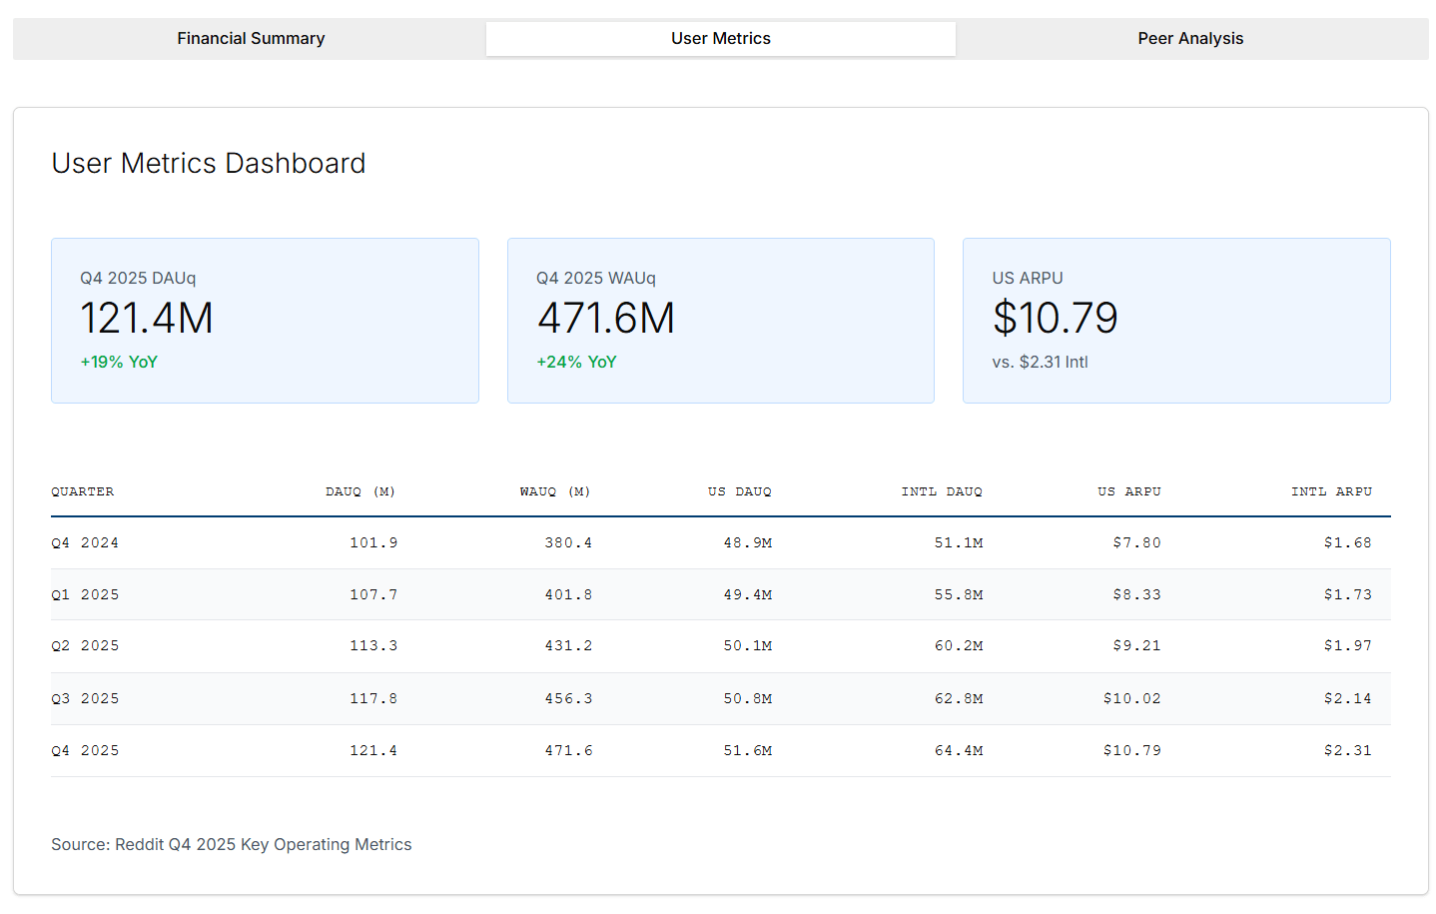
Task: Select the "60.2M" Intl DAUq cell
Action: [959, 646]
